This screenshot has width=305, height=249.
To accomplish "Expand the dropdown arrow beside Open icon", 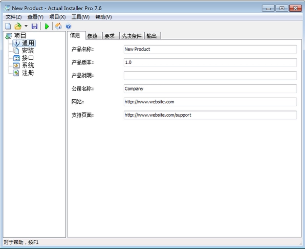I will [26, 26].
